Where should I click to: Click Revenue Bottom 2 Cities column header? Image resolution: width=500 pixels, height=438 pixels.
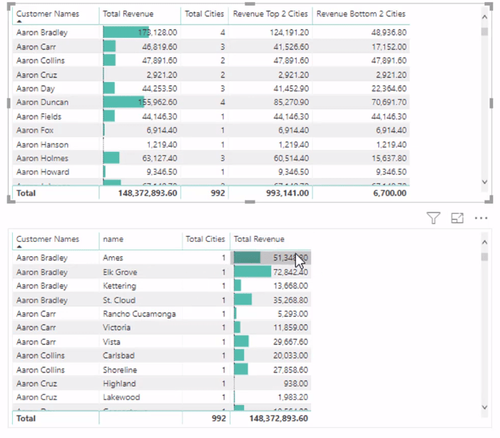(361, 14)
